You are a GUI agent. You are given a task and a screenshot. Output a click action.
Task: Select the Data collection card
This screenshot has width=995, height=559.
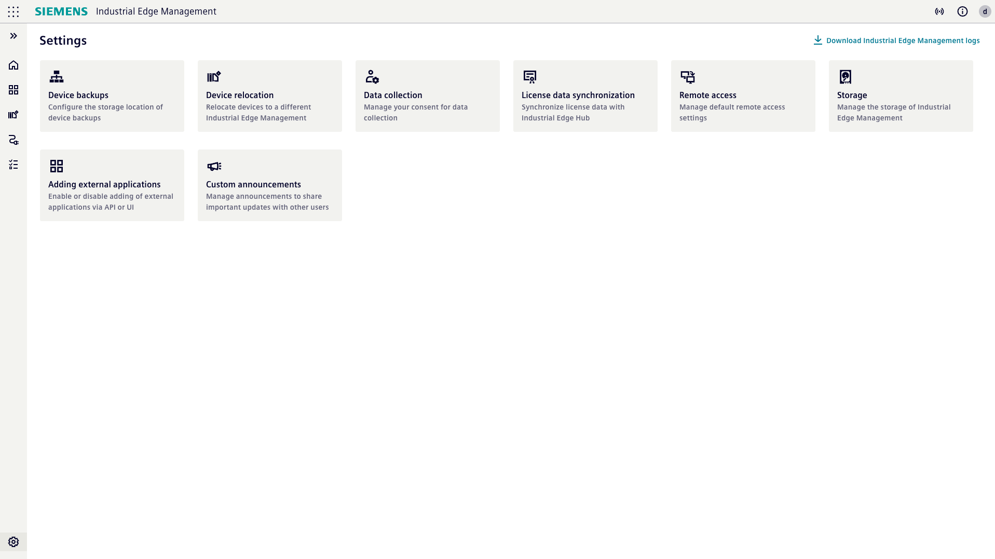coord(428,96)
